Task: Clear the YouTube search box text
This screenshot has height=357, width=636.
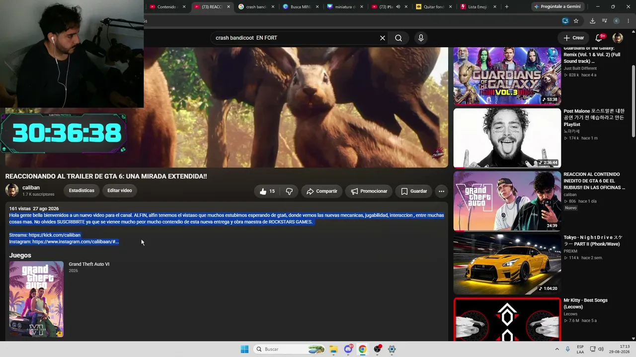Action: (x=383, y=38)
